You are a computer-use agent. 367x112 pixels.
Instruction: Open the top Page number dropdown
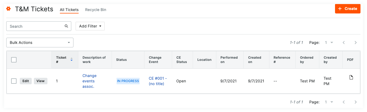[x=329, y=43]
